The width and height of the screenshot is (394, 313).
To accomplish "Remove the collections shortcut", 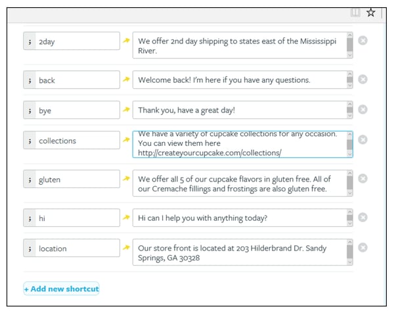I will click(362, 139).
